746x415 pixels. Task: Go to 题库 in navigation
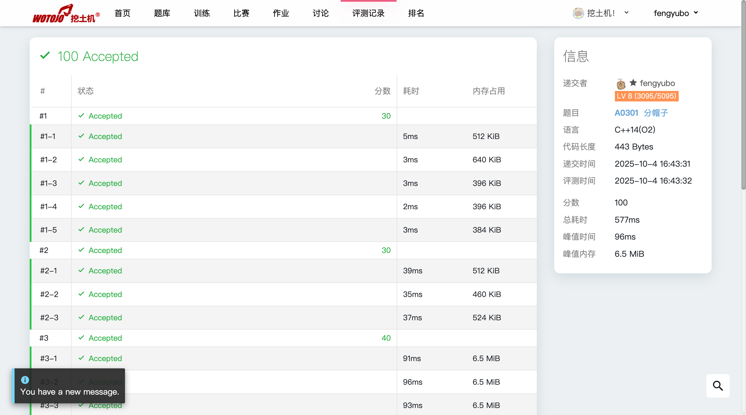[162, 13]
